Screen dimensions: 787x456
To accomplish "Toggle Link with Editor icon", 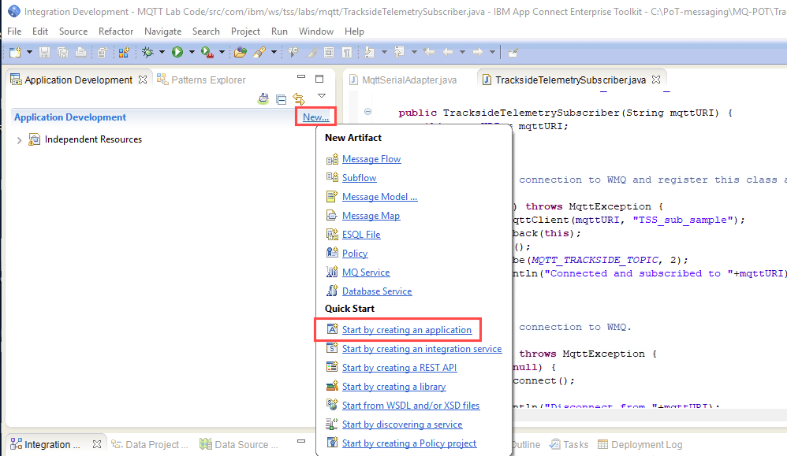I will click(299, 98).
